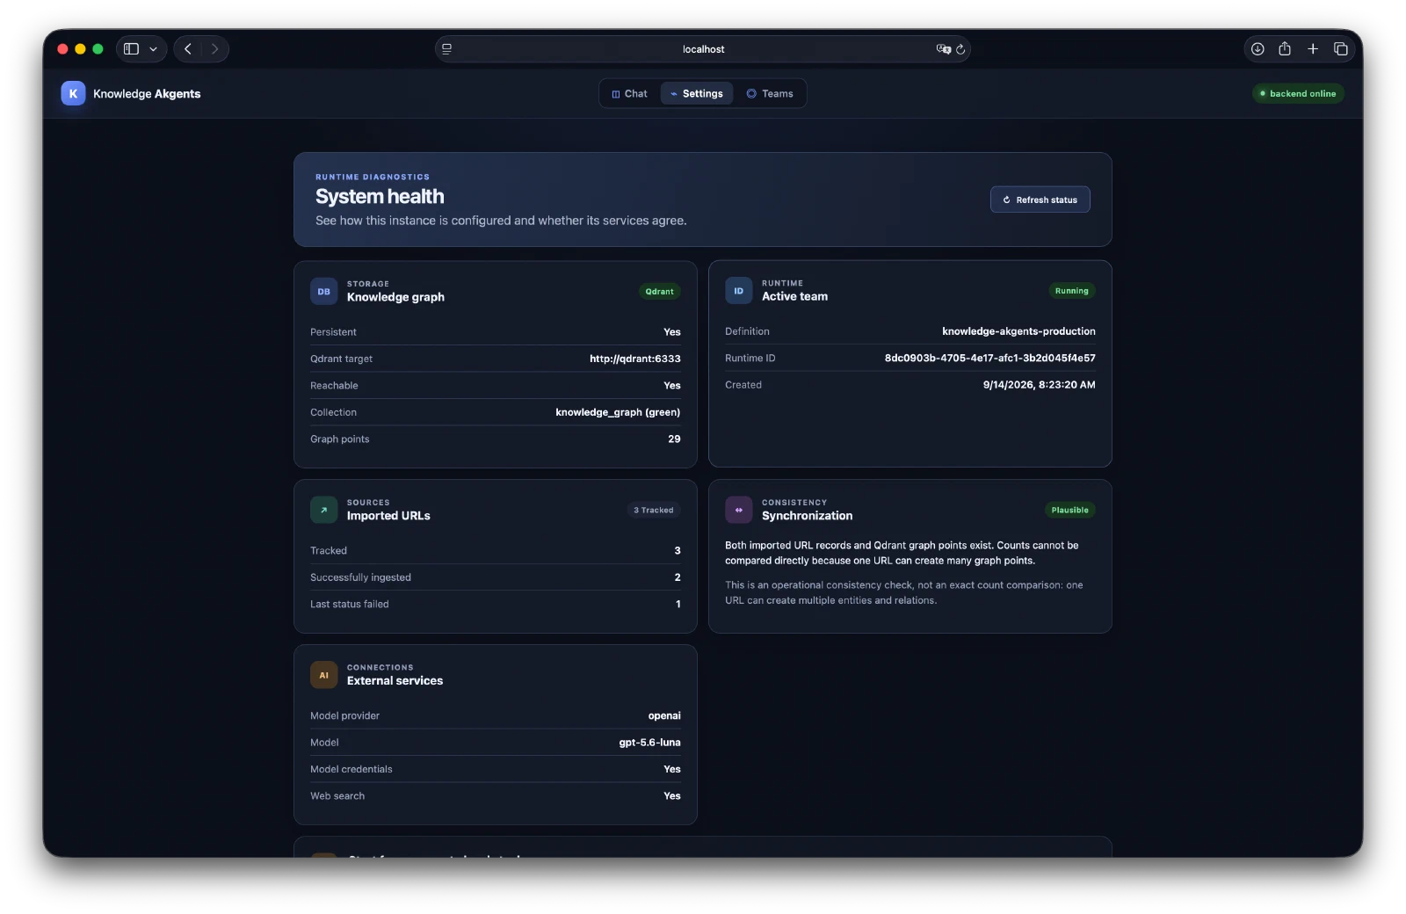Image resolution: width=1406 pixels, height=914 pixels.
Task: Click the Persistent row label
Action: [333, 332]
